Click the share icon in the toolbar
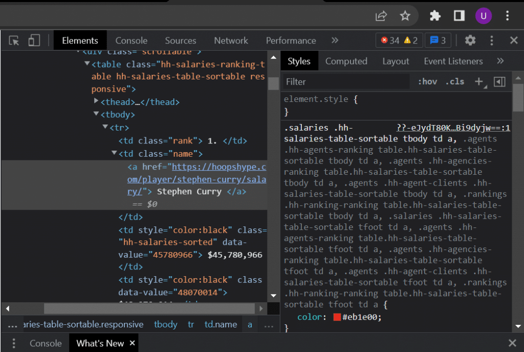 pos(381,16)
